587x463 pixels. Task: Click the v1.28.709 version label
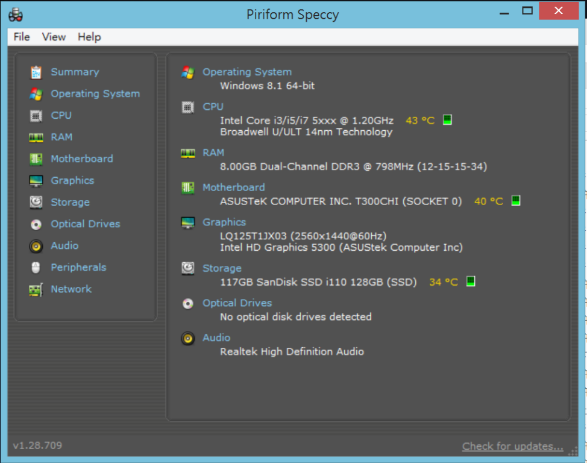click(x=37, y=446)
